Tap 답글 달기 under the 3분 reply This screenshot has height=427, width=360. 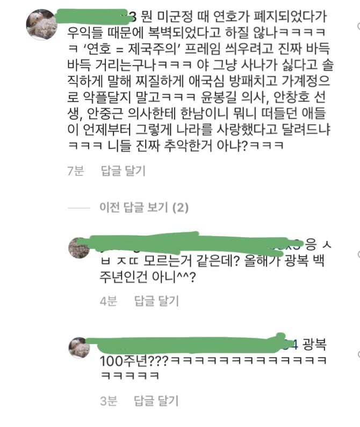pos(156,401)
